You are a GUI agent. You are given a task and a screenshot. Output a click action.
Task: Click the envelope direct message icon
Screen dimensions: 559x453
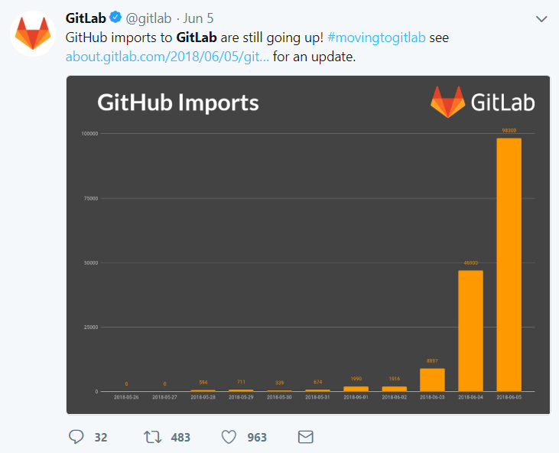[305, 437]
